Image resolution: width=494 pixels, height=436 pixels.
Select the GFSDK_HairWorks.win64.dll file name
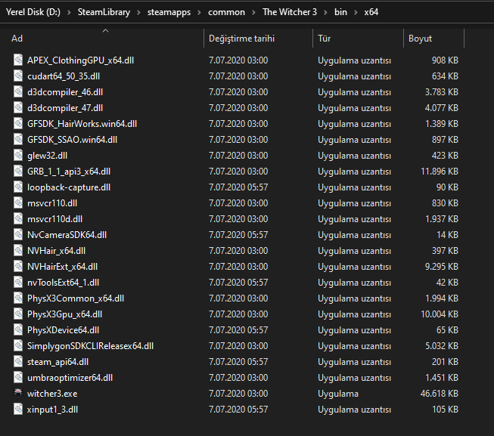pos(82,124)
